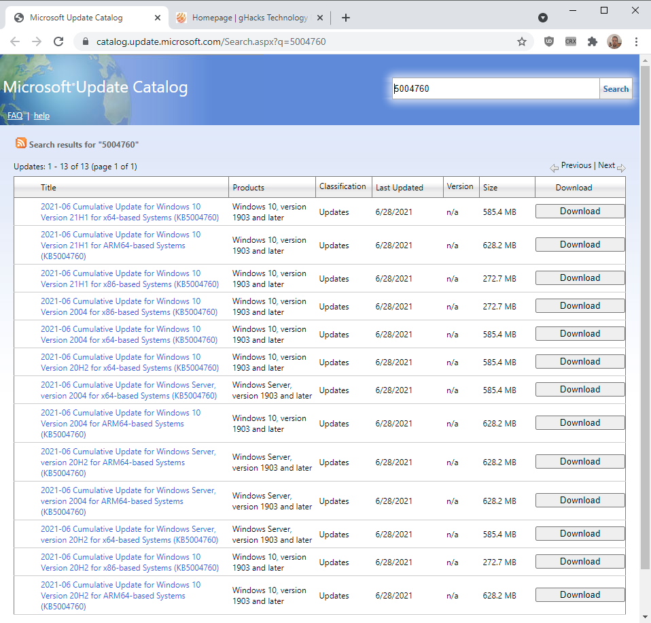Open Windows Server 20H2 ARM64 update link
Viewport: 651px width, 623px height.
pyautogui.click(x=128, y=462)
